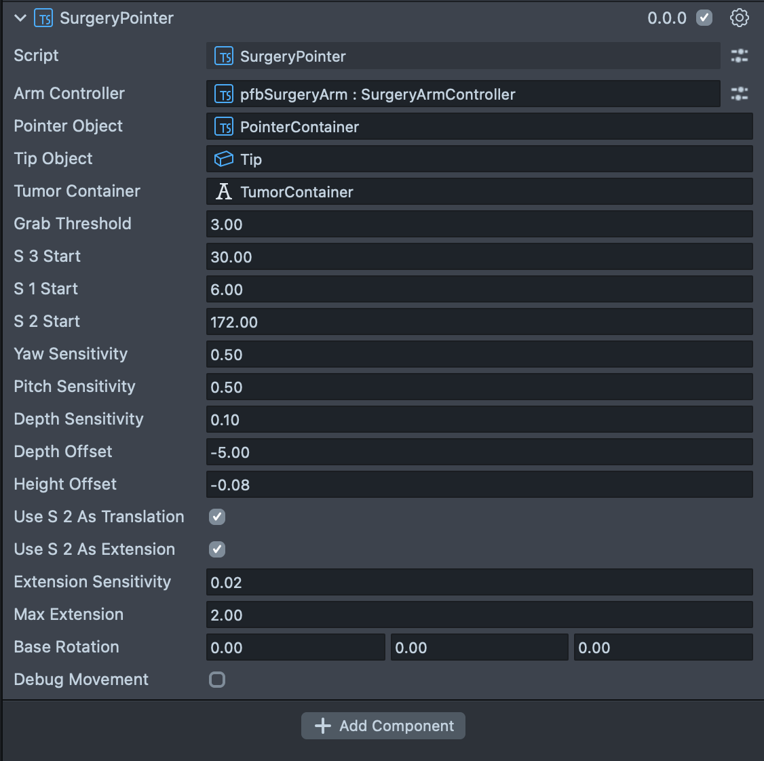
Task: Edit Base Rotation last (Z) field
Action: [664, 648]
